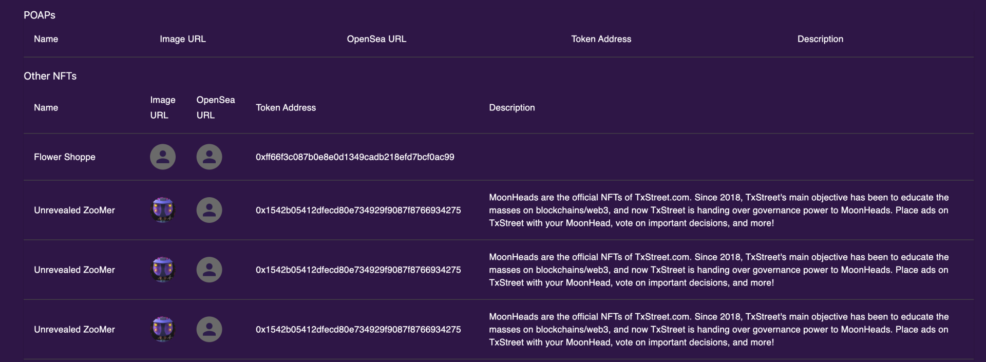Open the second Unrevealed ZooMer's NFT image
The width and height of the screenshot is (986, 362).
[x=162, y=270]
